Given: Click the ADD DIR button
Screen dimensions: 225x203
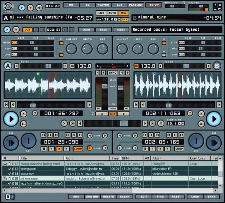Looking at the screenshot, I should click(x=92, y=197).
